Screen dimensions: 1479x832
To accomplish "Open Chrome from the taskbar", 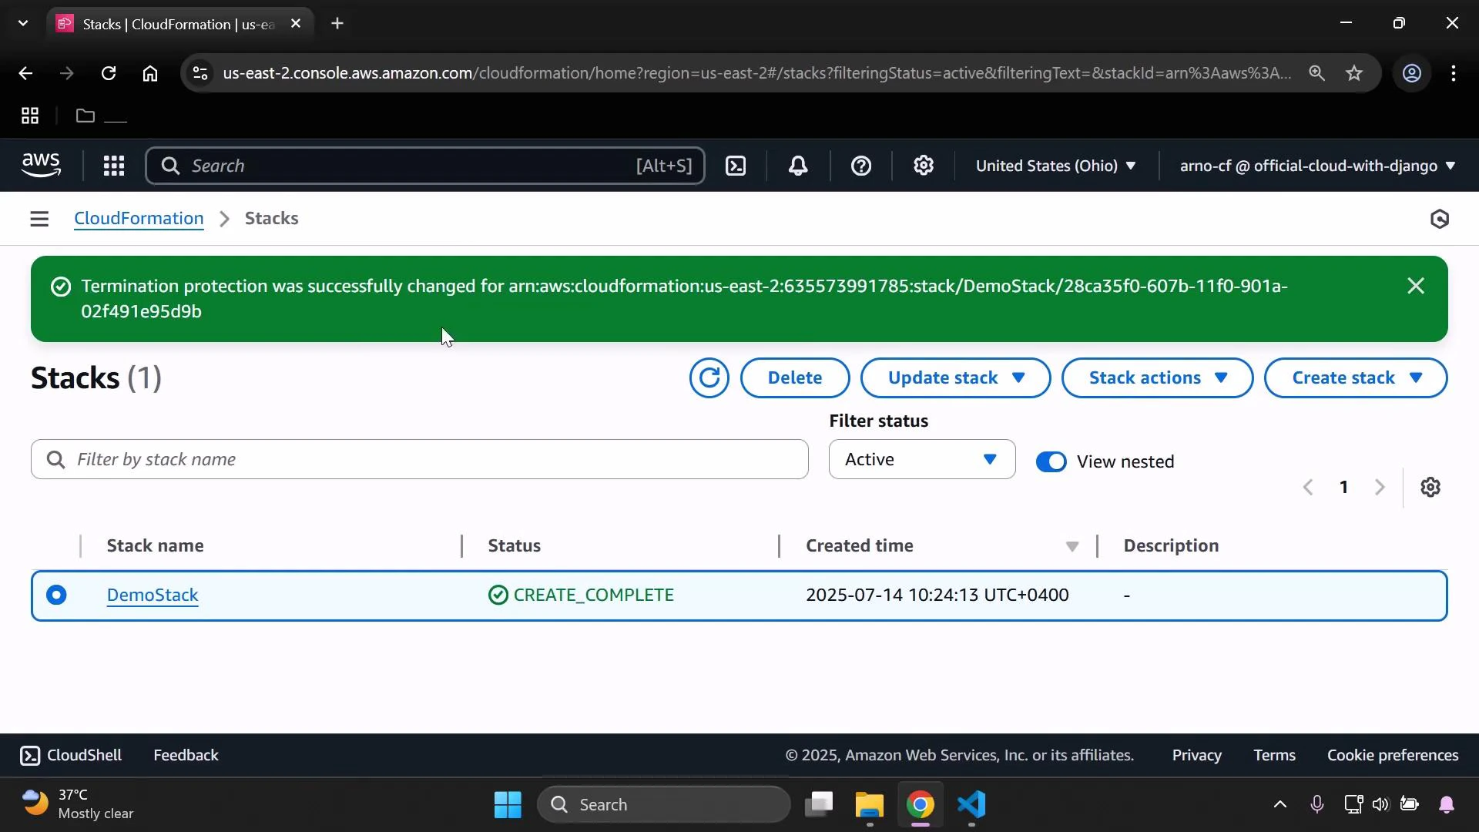I will [921, 803].
